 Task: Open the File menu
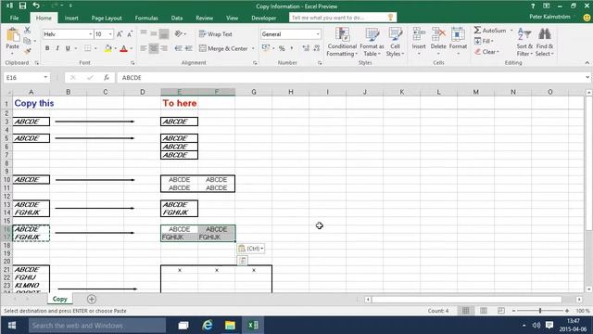point(15,18)
